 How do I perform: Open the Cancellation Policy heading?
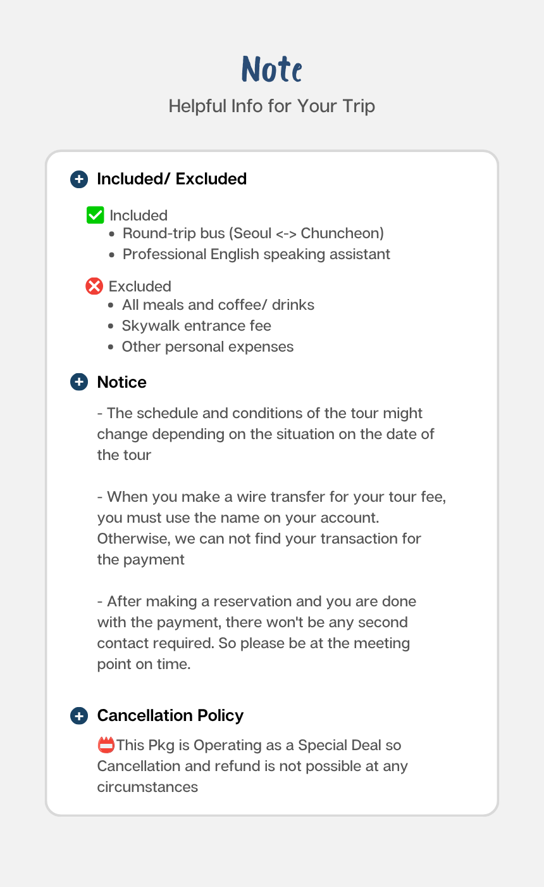tap(170, 716)
